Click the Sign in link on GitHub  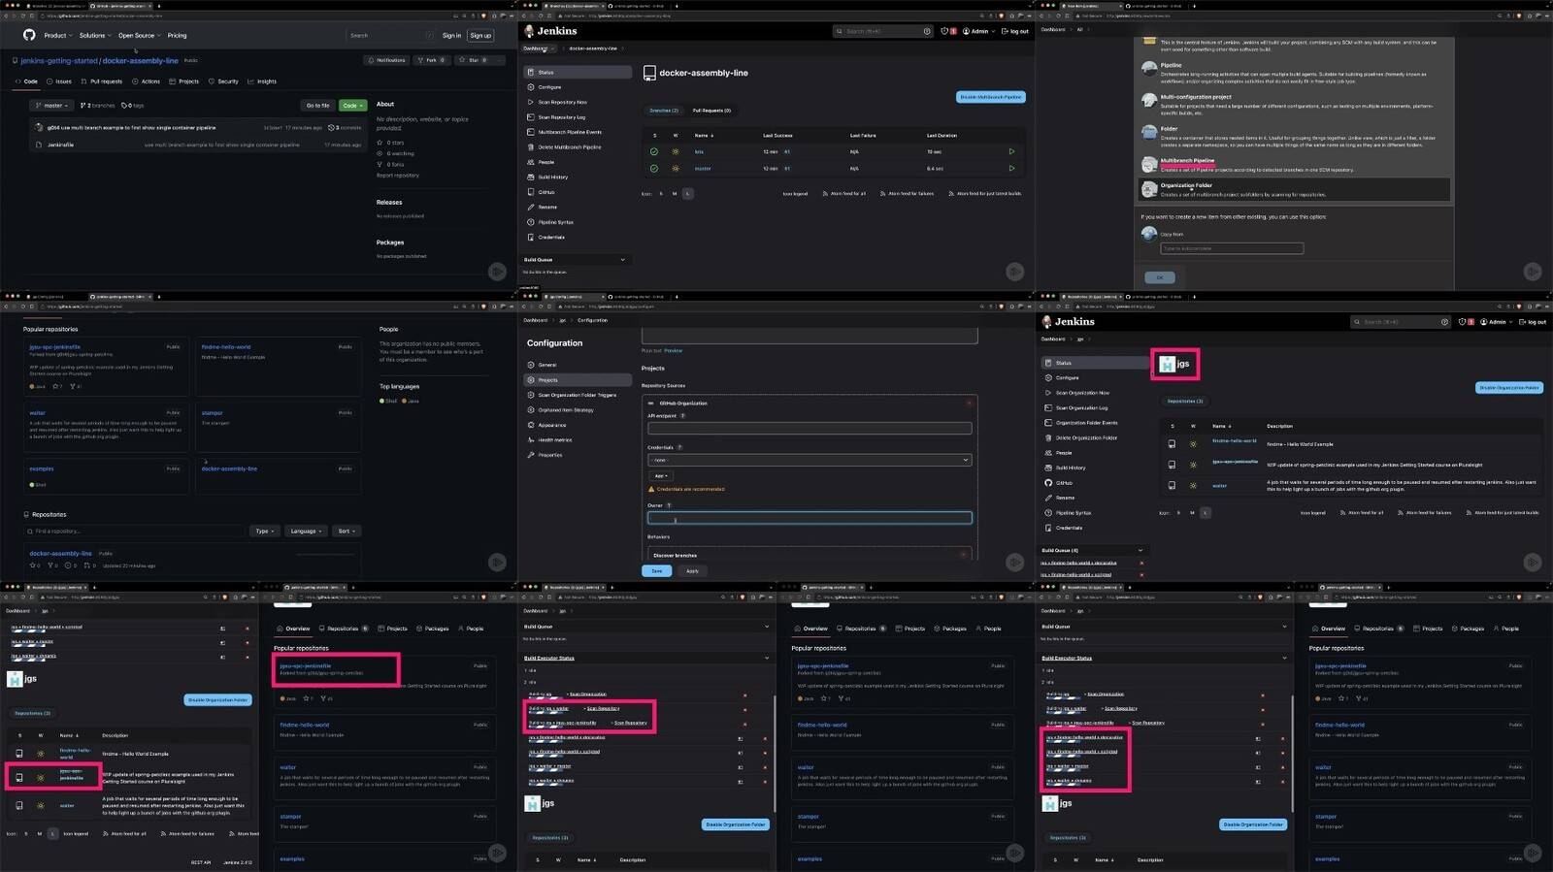[451, 36]
